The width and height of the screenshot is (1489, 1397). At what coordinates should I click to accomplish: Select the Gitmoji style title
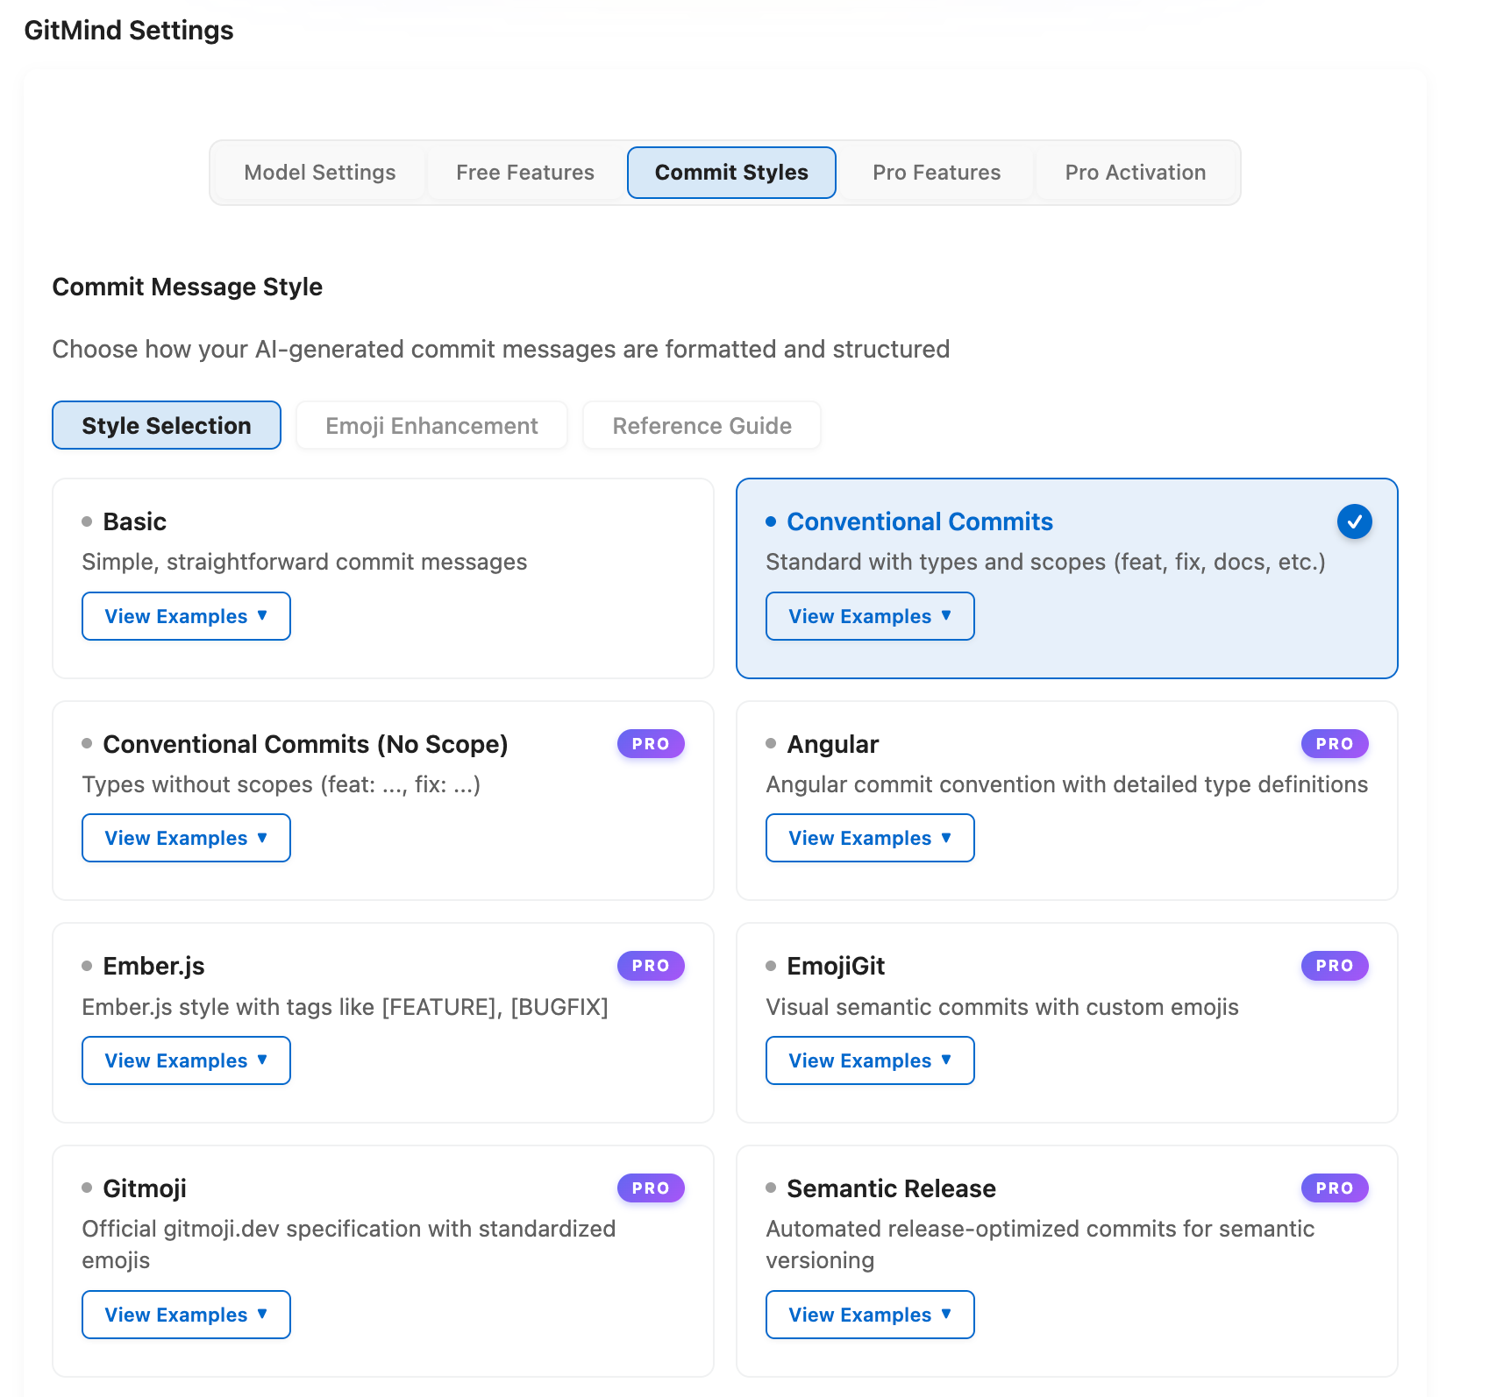pos(145,1188)
